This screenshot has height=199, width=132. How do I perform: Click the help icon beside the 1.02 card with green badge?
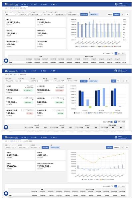46,110
